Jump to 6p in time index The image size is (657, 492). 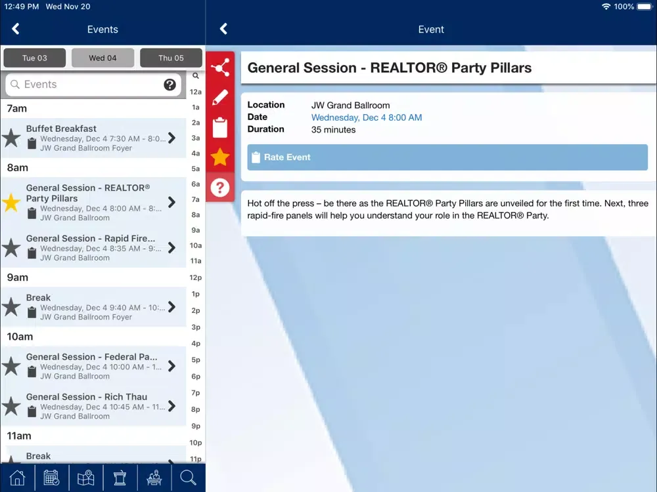point(196,376)
